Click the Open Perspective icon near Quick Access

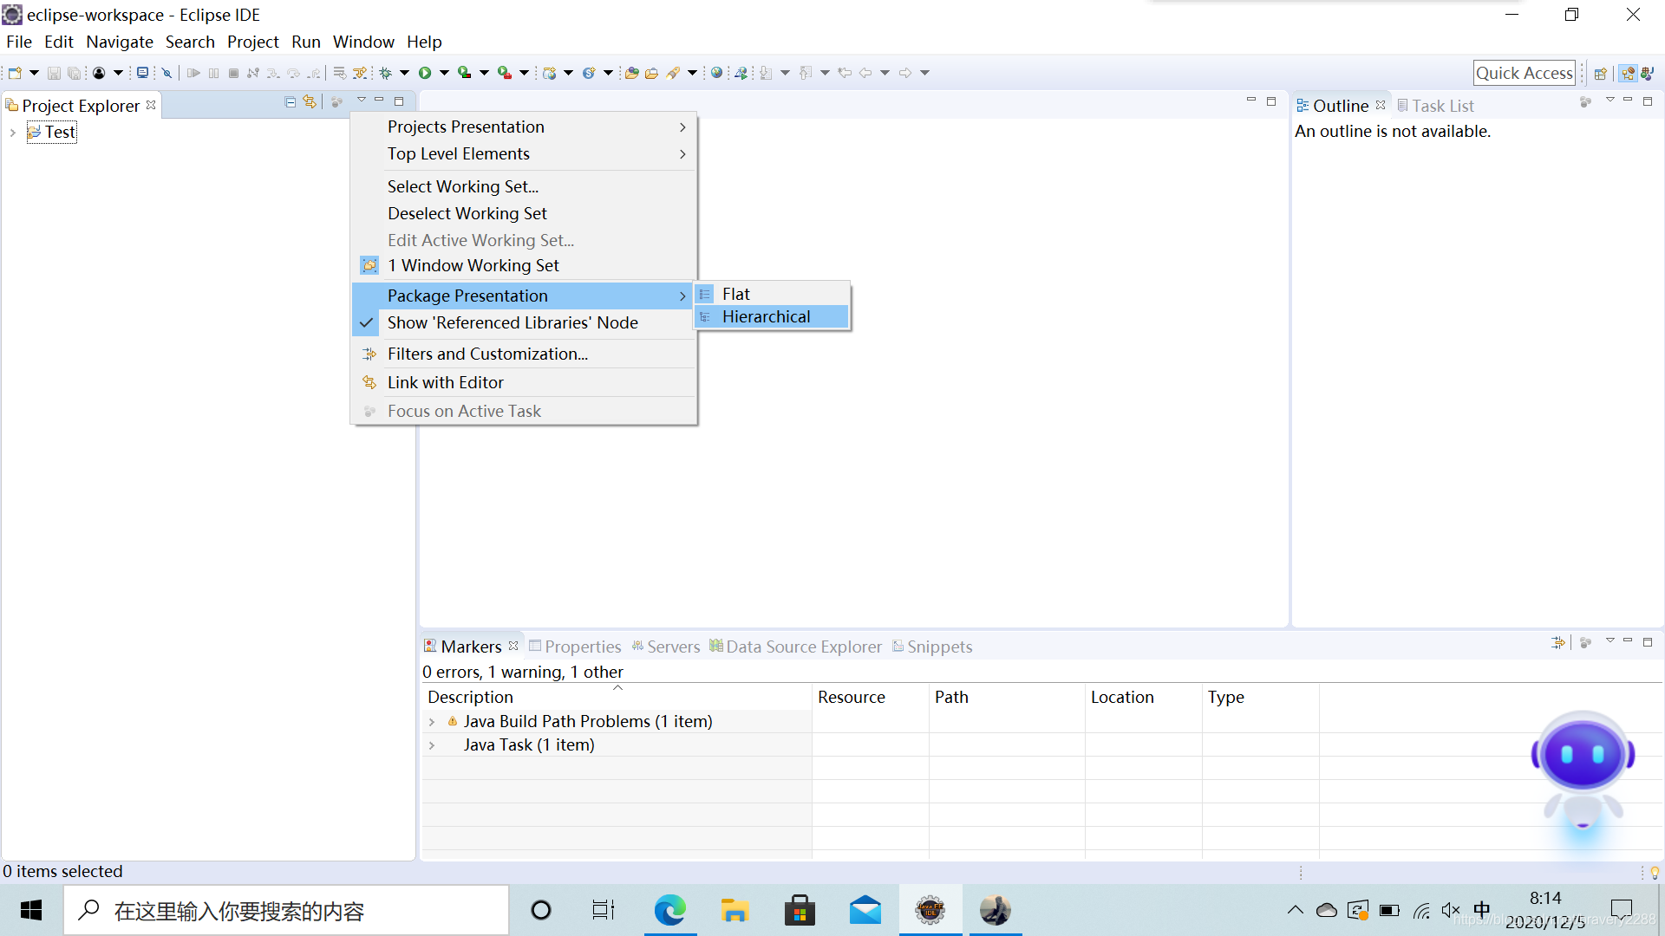(x=1601, y=73)
